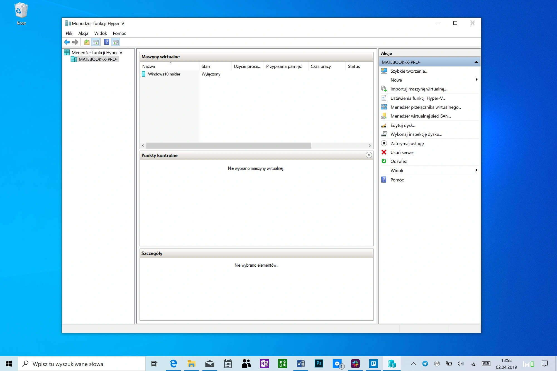Select MATEBOOK-X-PRO- server in the tree

(x=98, y=59)
